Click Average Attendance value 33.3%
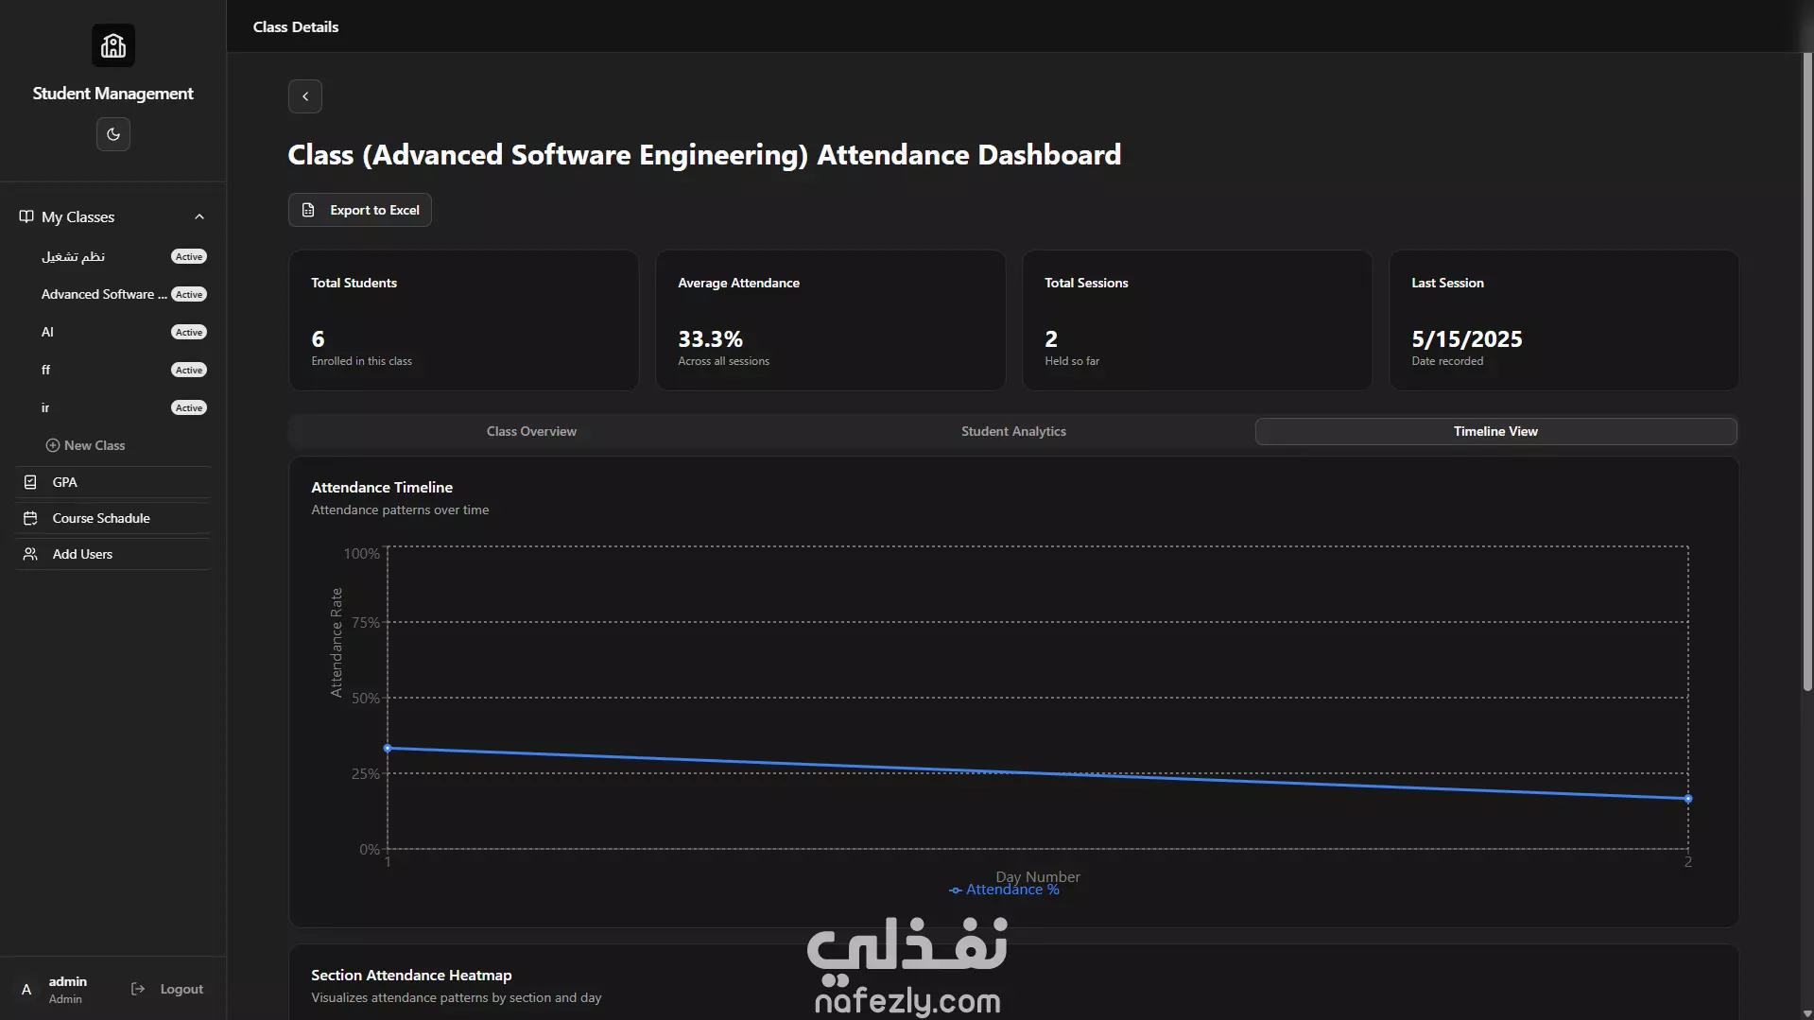The width and height of the screenshot is (1814, 1020). coord(710,338)
